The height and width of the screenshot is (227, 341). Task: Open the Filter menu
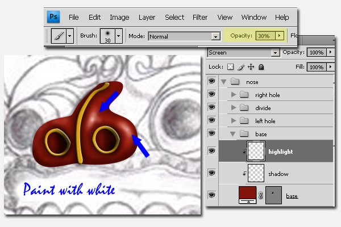200,17
